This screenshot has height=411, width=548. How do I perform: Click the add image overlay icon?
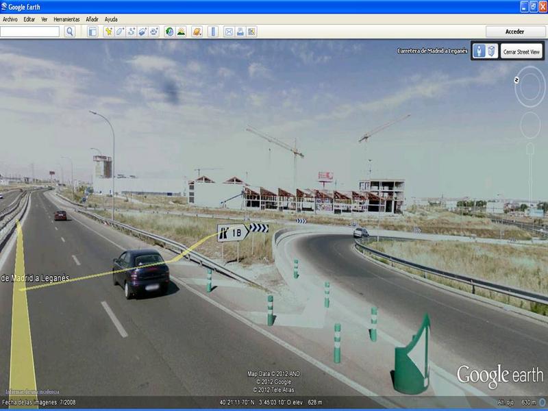142,32
